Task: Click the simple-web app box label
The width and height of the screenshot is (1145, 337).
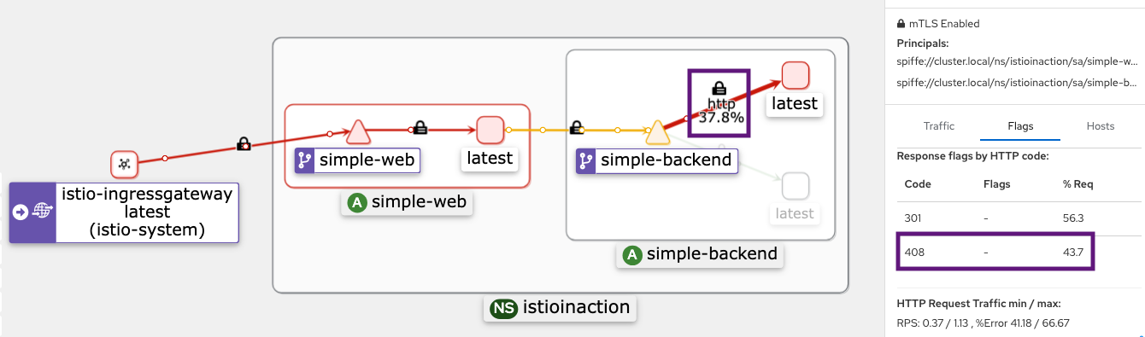Action: tap(408, 203)
